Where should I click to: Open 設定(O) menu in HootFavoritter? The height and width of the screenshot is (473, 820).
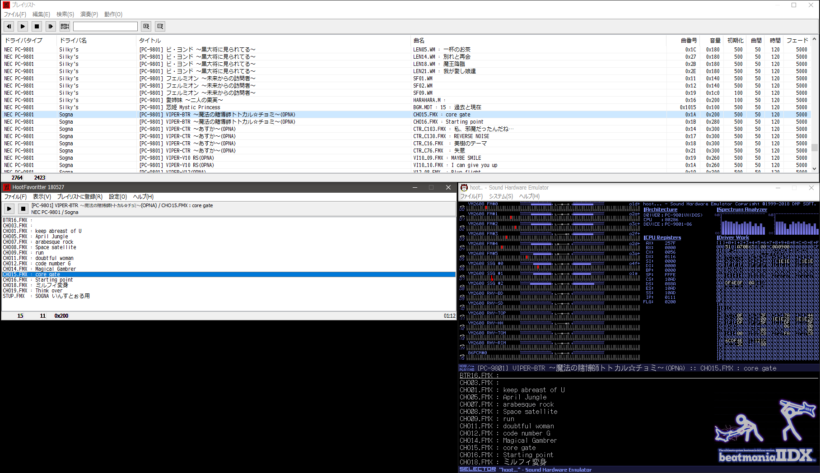tap(118, 197)
